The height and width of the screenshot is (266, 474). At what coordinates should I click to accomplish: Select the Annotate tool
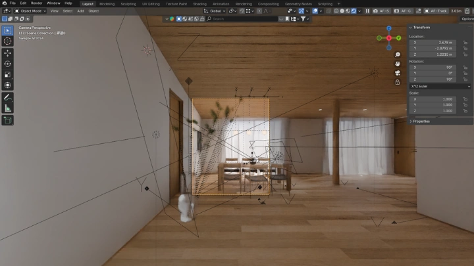[7, 97]
